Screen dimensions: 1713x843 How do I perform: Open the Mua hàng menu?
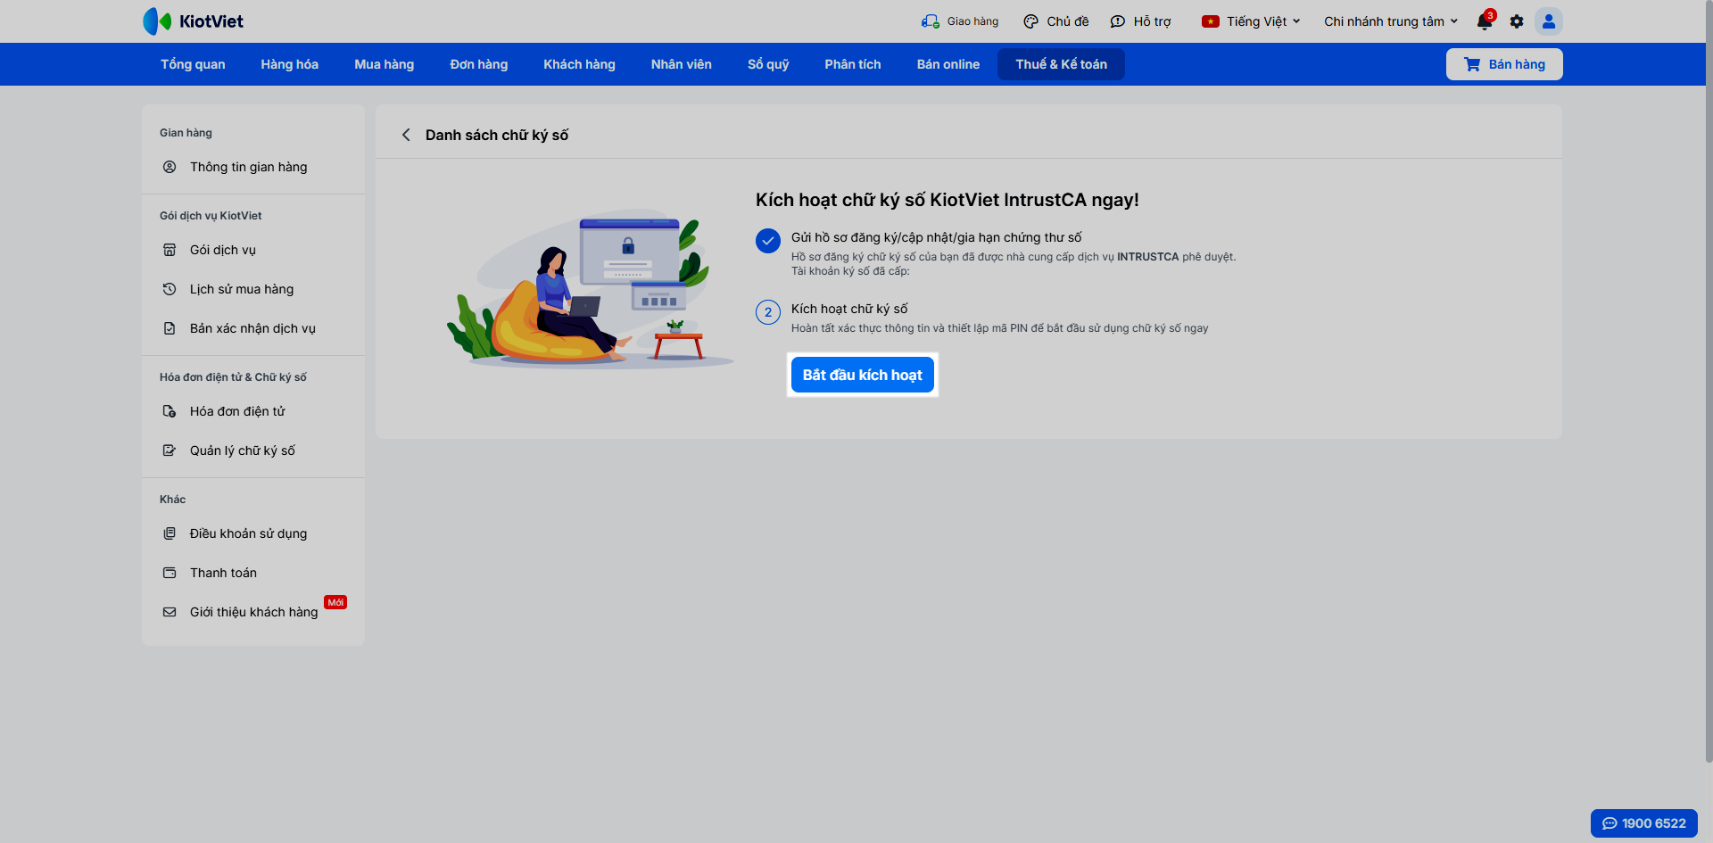pyautogui.click(x=385, y=64)
